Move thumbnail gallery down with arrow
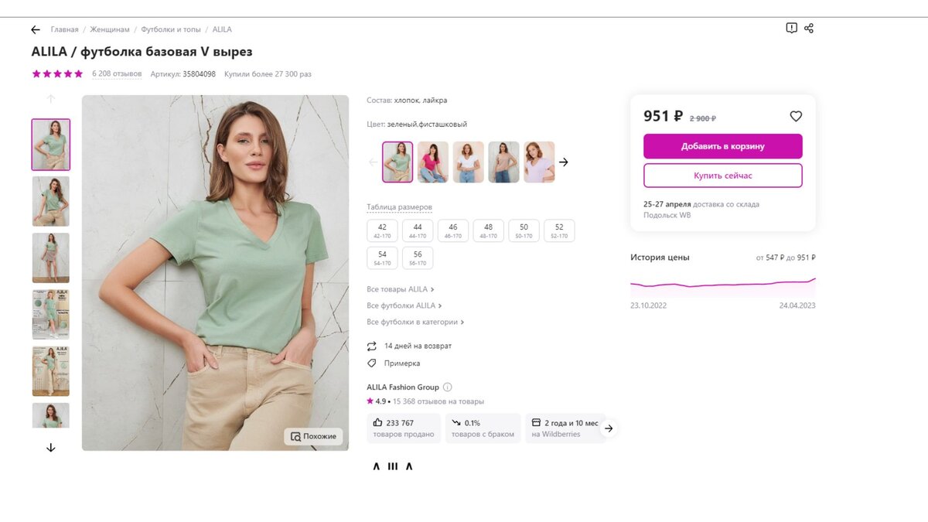 [51, 448]
